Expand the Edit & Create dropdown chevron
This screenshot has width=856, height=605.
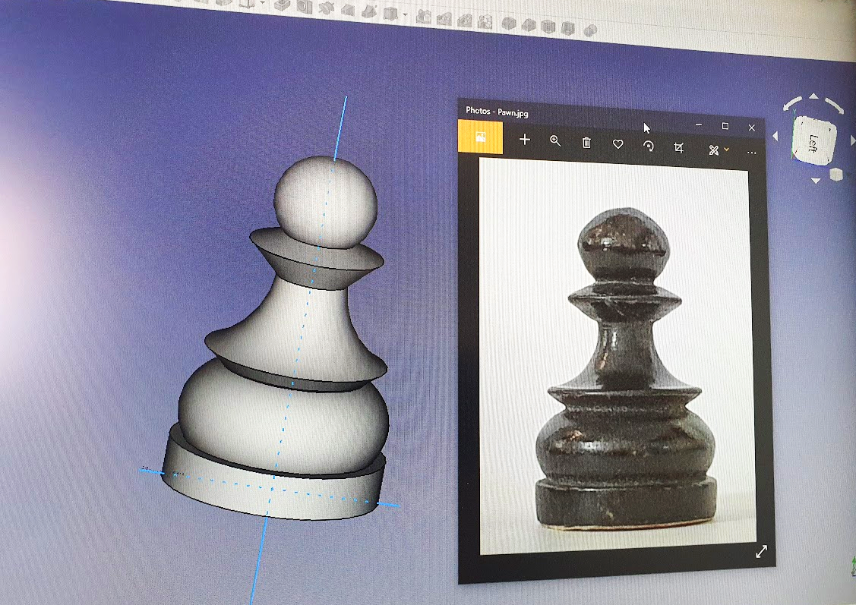coord(727,150)
